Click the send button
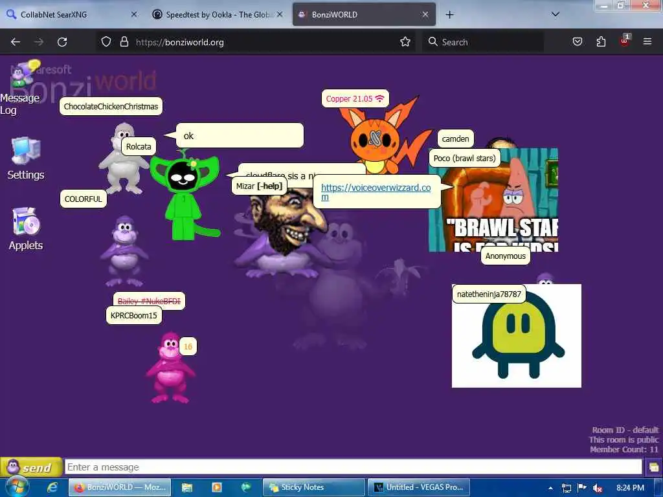663x497 pixels. point(31,467)
